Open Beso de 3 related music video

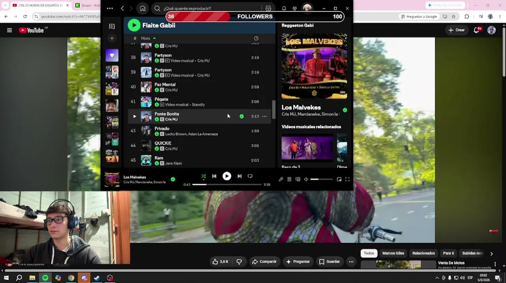[x=307, y=148]
